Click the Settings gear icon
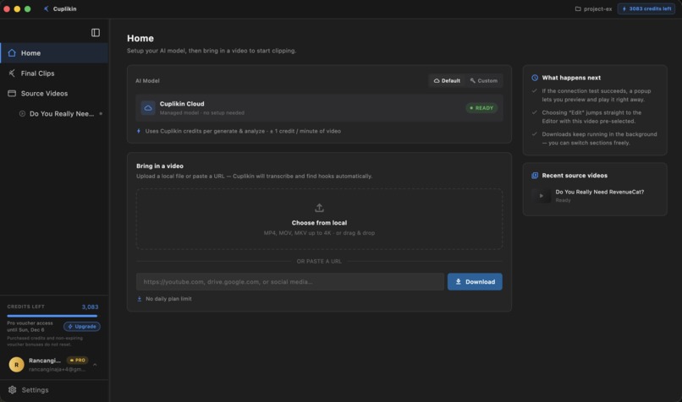 point(12,390)
